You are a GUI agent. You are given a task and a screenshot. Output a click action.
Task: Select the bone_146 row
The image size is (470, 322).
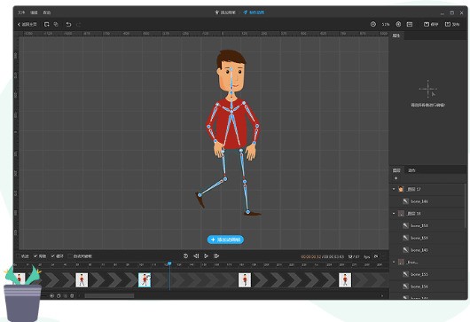(427, 201)
